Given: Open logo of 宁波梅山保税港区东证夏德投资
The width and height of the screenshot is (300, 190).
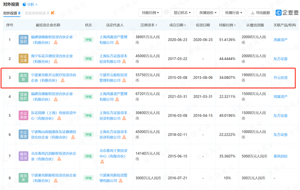Looking at the screenshot, I should click(x=24, y=134).
